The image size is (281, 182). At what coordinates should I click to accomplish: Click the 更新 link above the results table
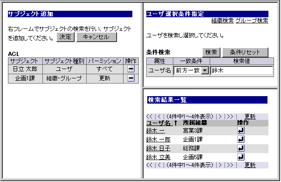point(250,117)
